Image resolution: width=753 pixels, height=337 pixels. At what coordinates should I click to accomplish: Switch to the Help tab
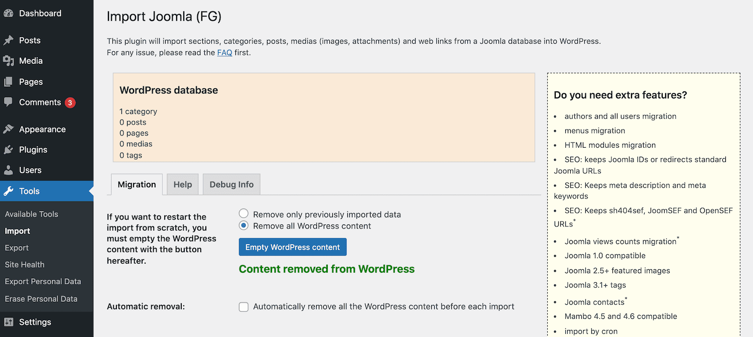point(182,184)
